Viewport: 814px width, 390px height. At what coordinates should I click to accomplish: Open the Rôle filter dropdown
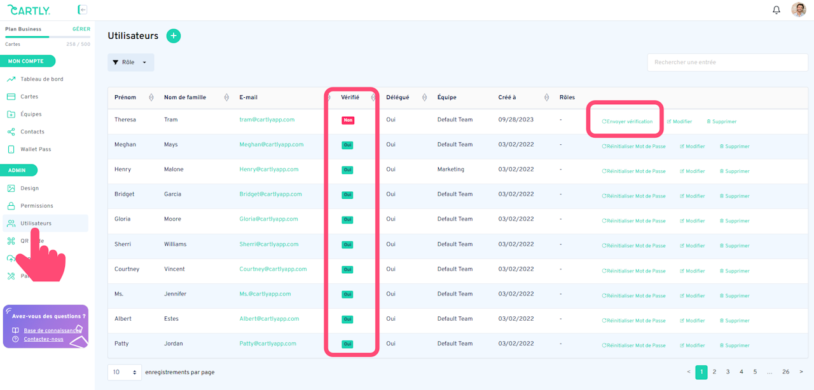pyautogui.click(x=131, y=62)
